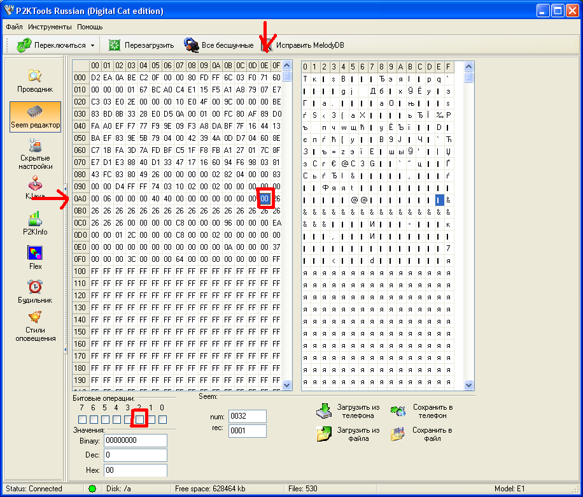Open the Файл menu

click(x=14, y=27)
